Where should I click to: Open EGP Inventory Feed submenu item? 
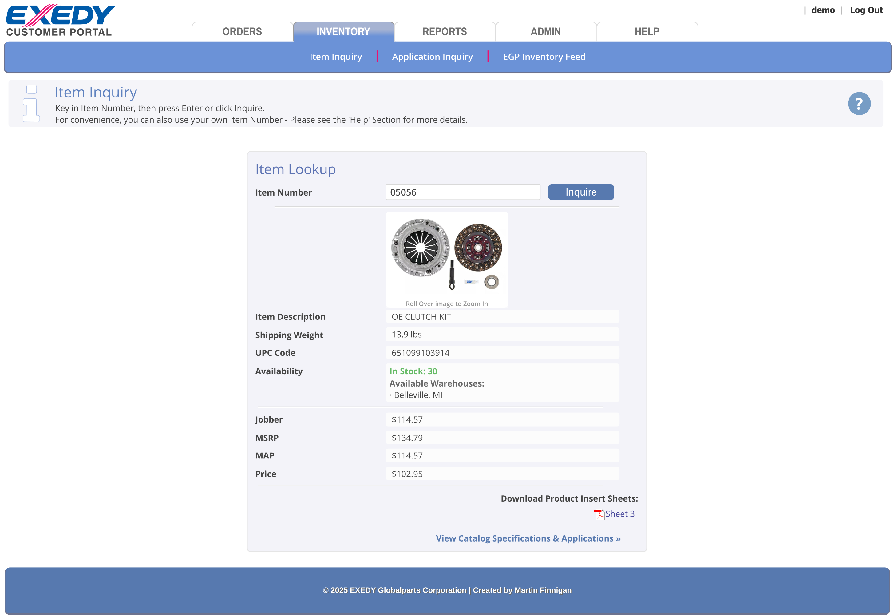[x=544, y=57]
